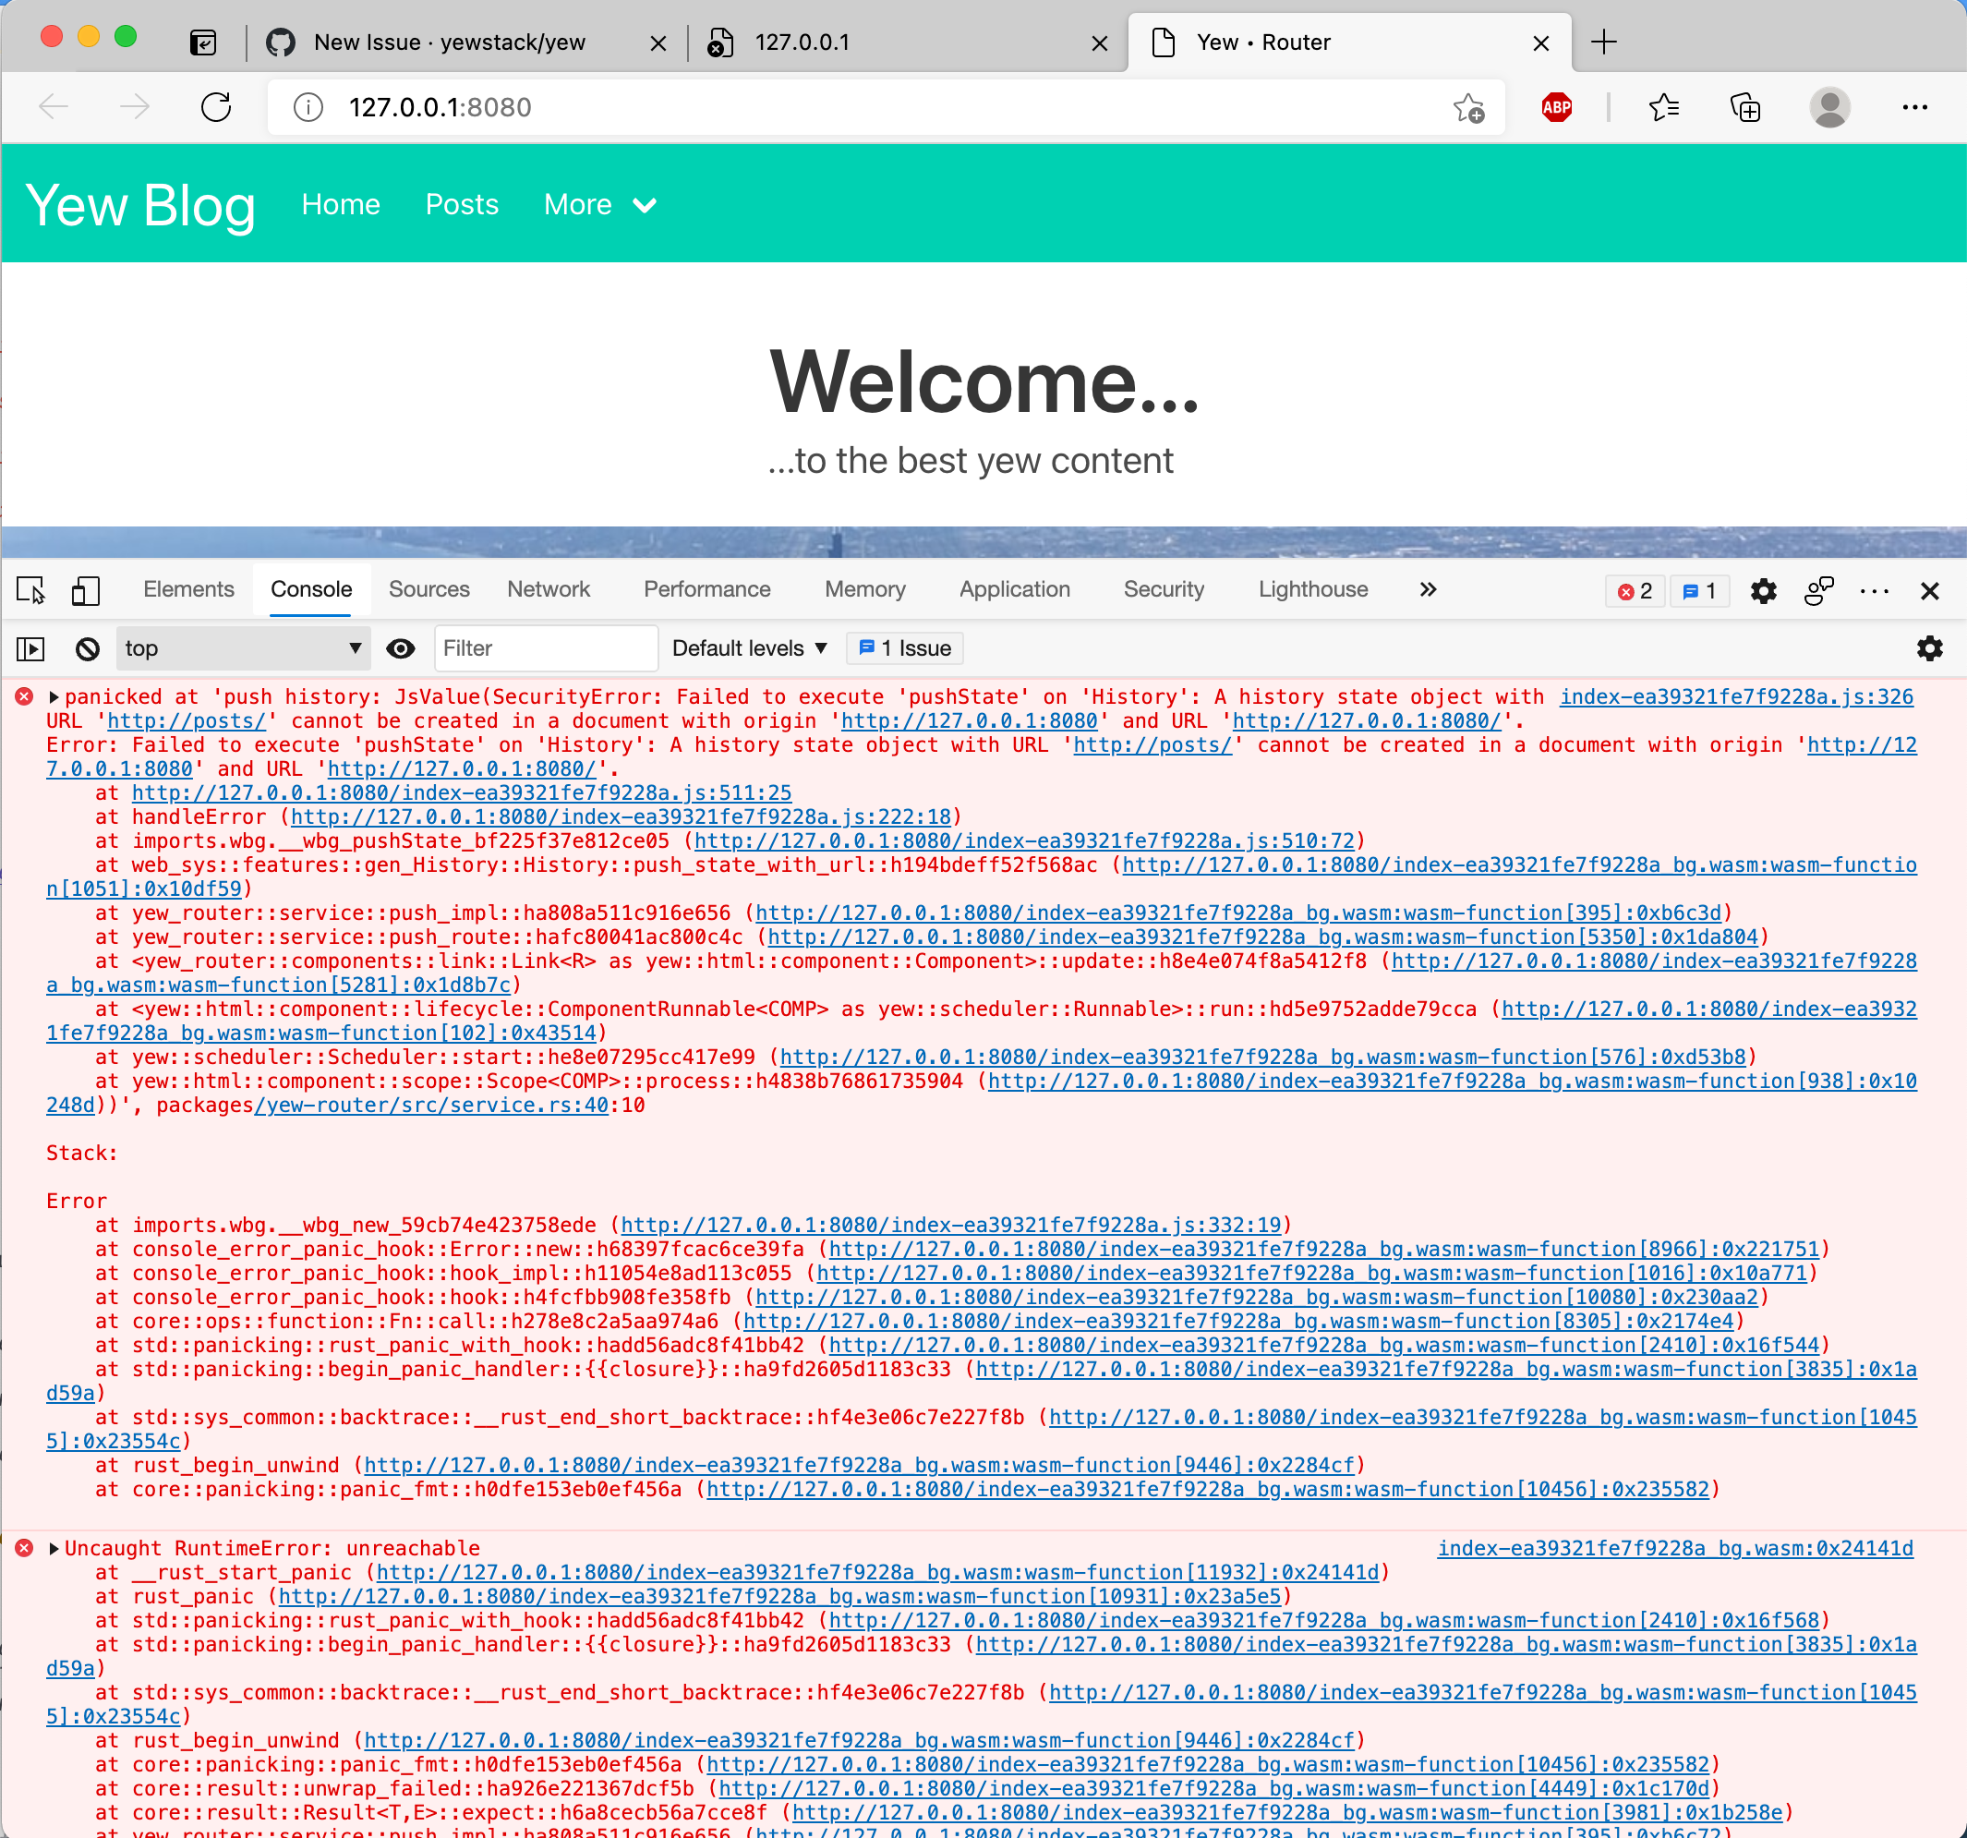The width and height of the screenshot is (1967, 1838).
Task: Reload the page with refresh icon
Action: tap(216, 107)
